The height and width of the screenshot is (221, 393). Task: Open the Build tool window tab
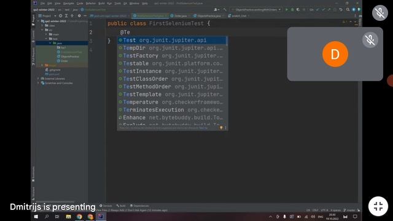pos(121,206)
